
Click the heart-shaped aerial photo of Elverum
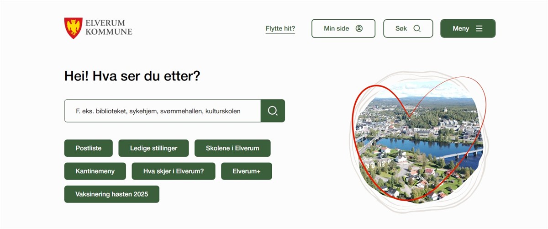tap(419, 142)
